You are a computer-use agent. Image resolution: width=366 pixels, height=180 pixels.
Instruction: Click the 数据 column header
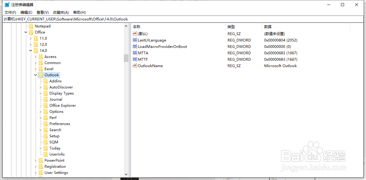point(267,27)
